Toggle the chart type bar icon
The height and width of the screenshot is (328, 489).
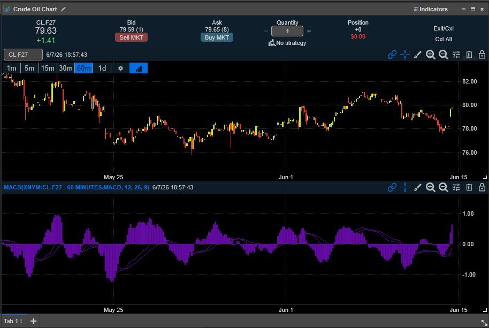click(139, 68)
